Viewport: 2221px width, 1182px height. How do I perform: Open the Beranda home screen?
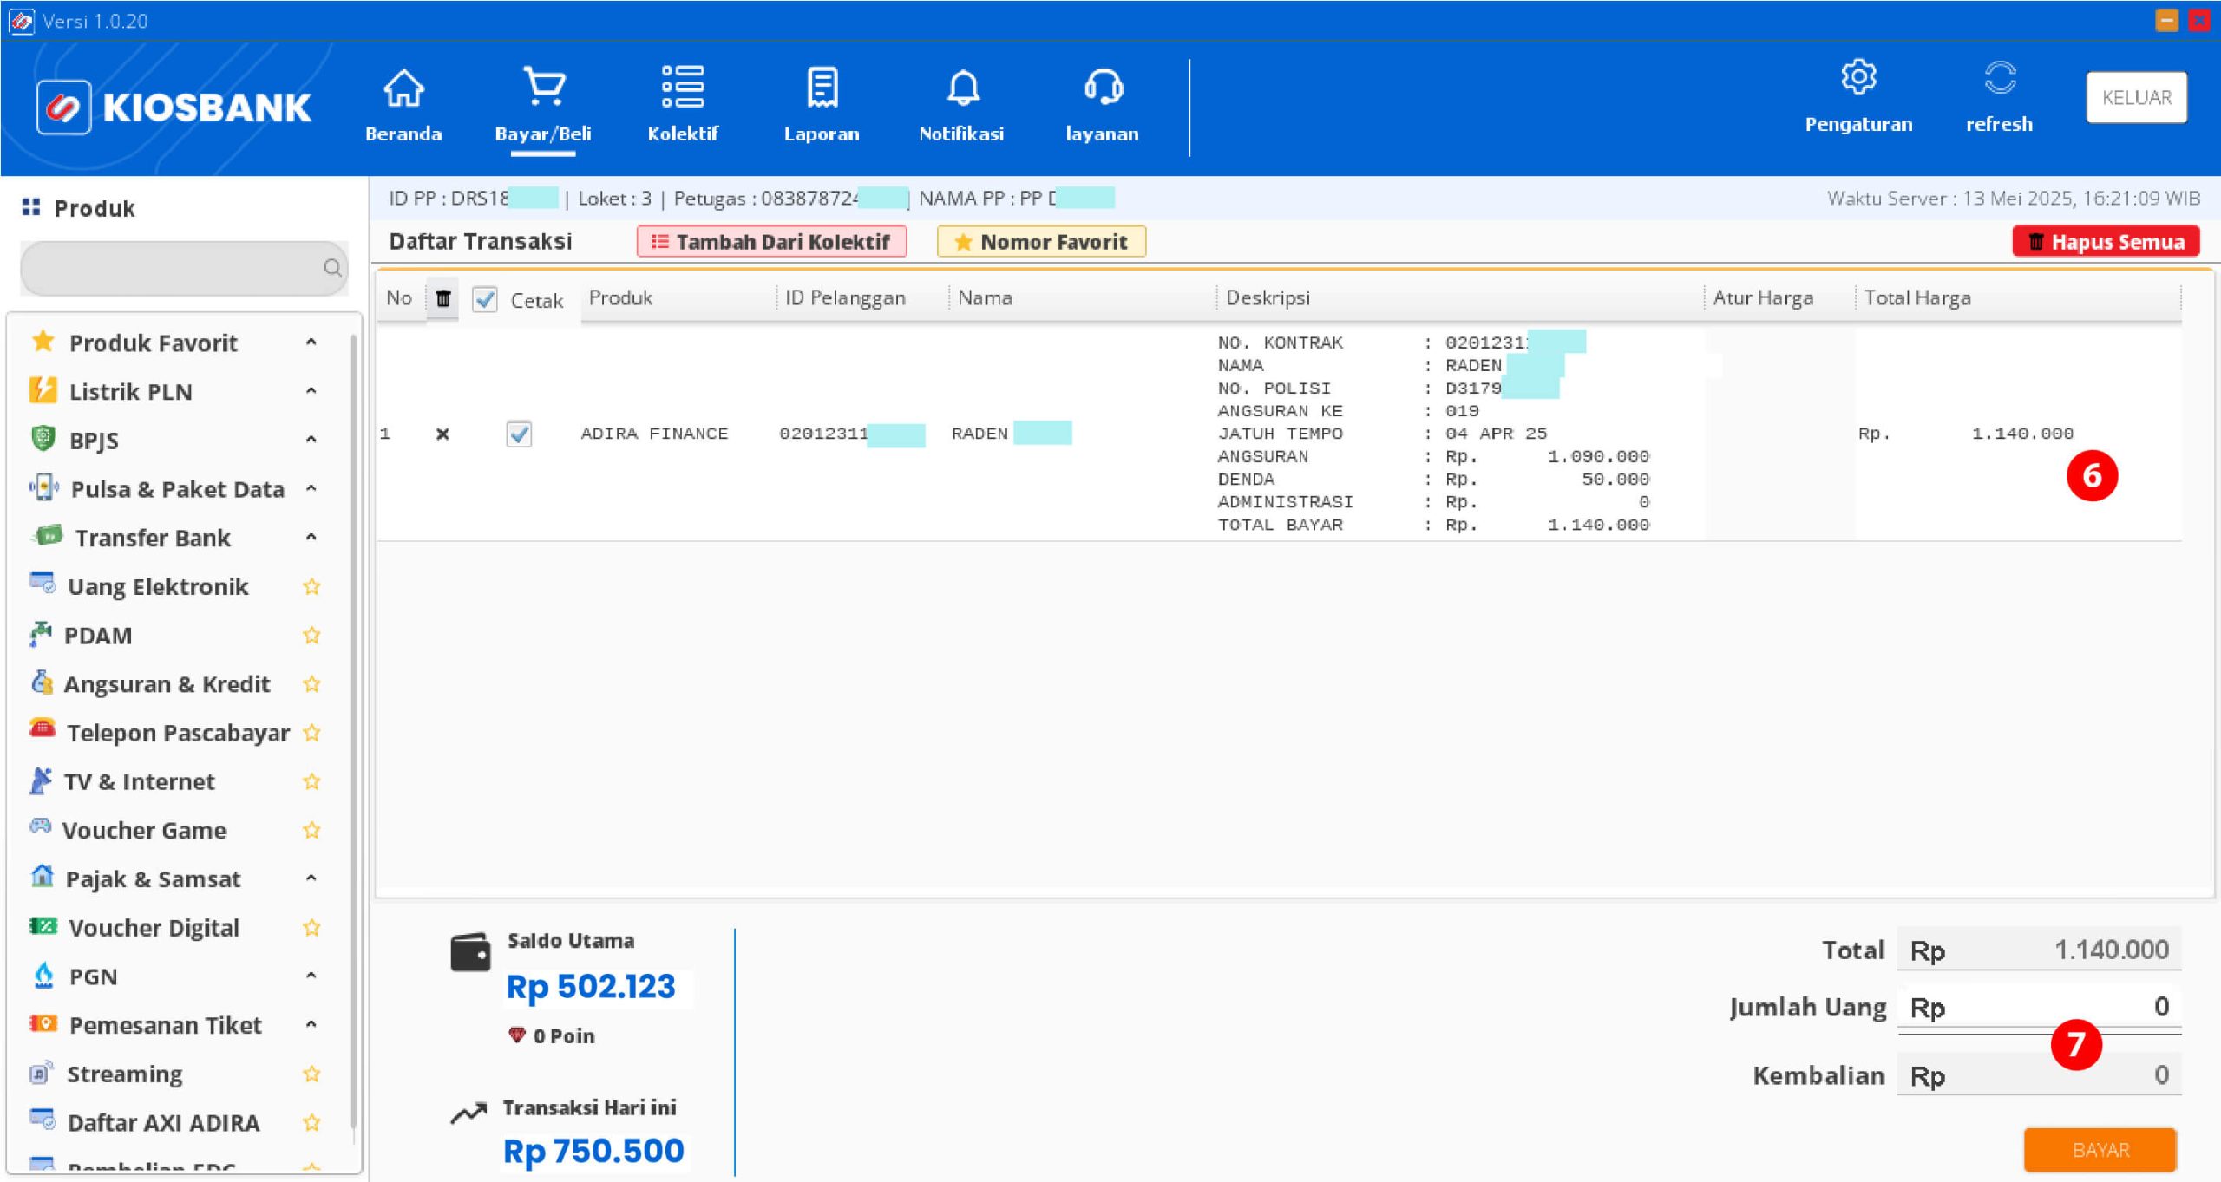pyautogui.click(x=404, y=104)
